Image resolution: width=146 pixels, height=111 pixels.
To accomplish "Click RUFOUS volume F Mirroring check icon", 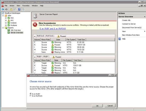I will click(52, 42).
